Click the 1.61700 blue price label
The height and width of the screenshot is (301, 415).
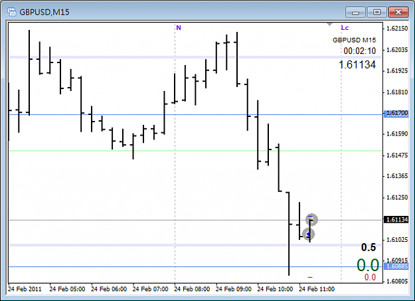pyautogui.click(x=396, y=114)
